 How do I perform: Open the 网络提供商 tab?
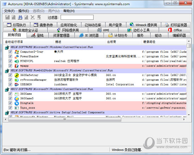(68, 30)
